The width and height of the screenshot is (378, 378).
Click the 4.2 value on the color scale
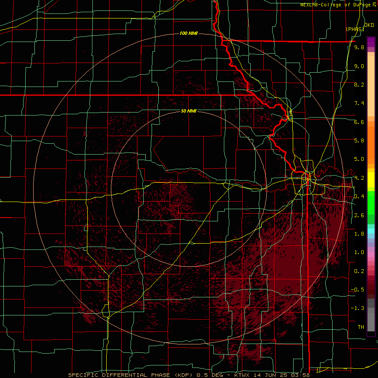(359, 178)
